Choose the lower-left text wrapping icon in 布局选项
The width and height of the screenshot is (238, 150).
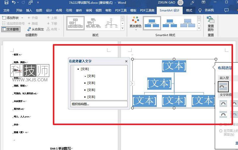tap(223, 114)
